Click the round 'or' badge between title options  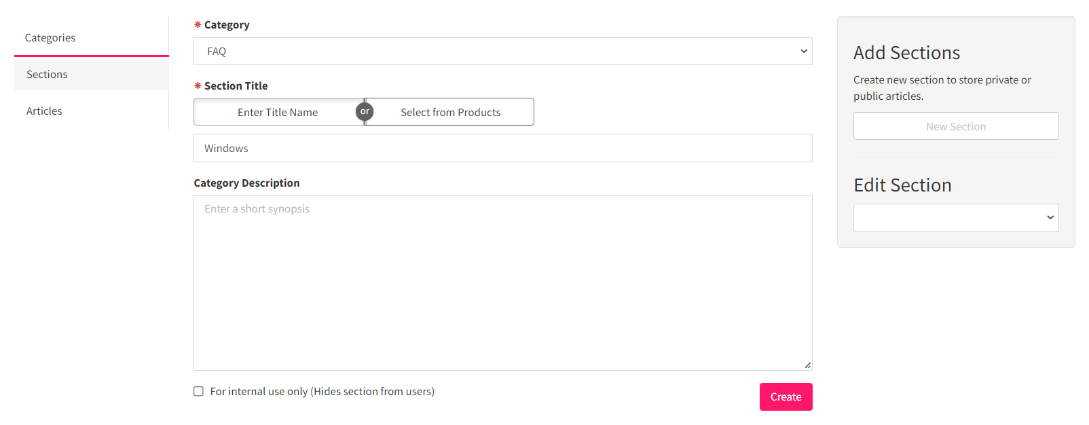click(365, 111)
